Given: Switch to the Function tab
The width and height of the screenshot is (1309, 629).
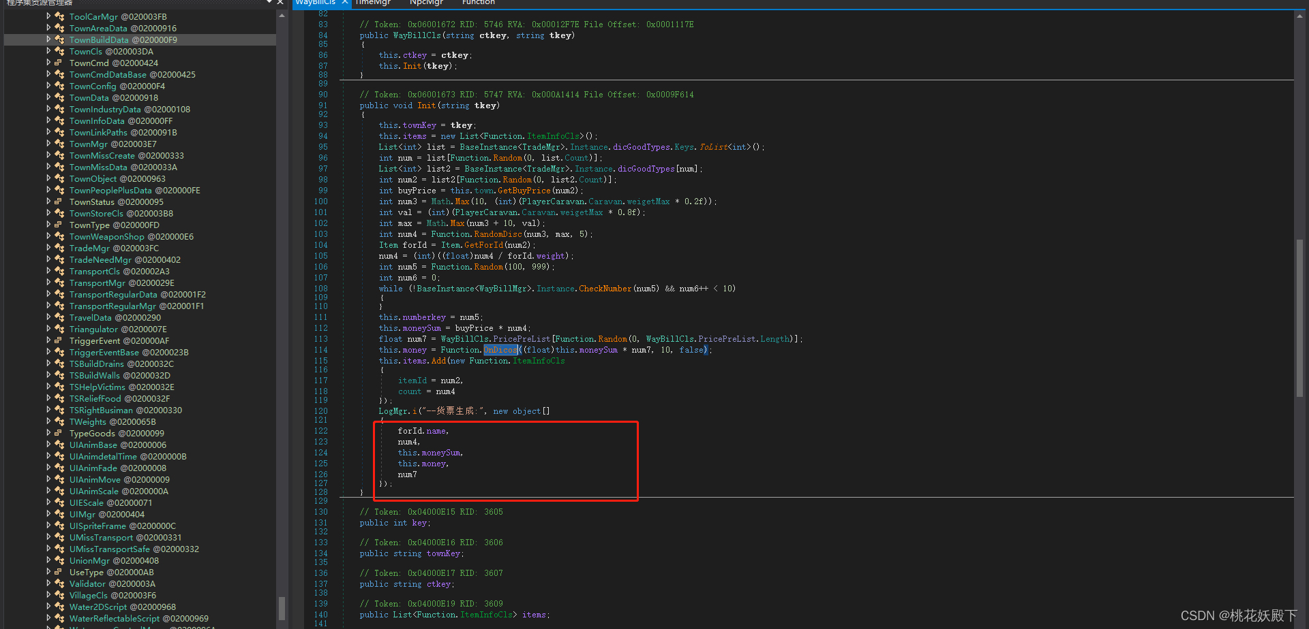Looking at the screenshot, I should pyautogui.click(x=479, y=3).
